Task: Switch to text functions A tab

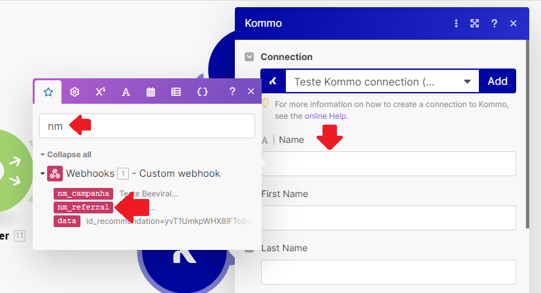Action: pos(126,92)
